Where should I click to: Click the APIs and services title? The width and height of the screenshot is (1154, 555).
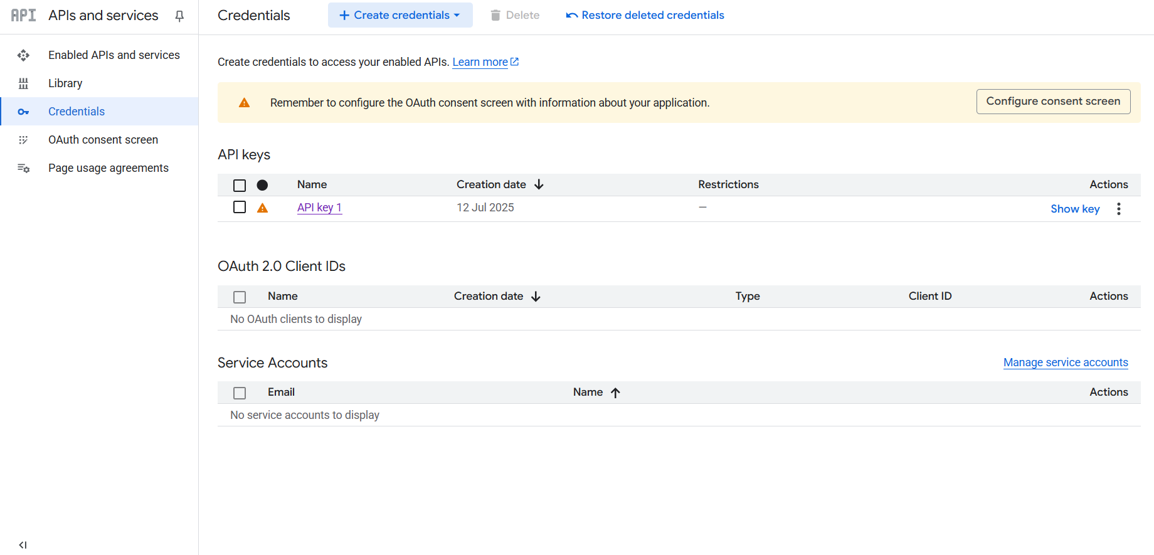tap(103, 15)
